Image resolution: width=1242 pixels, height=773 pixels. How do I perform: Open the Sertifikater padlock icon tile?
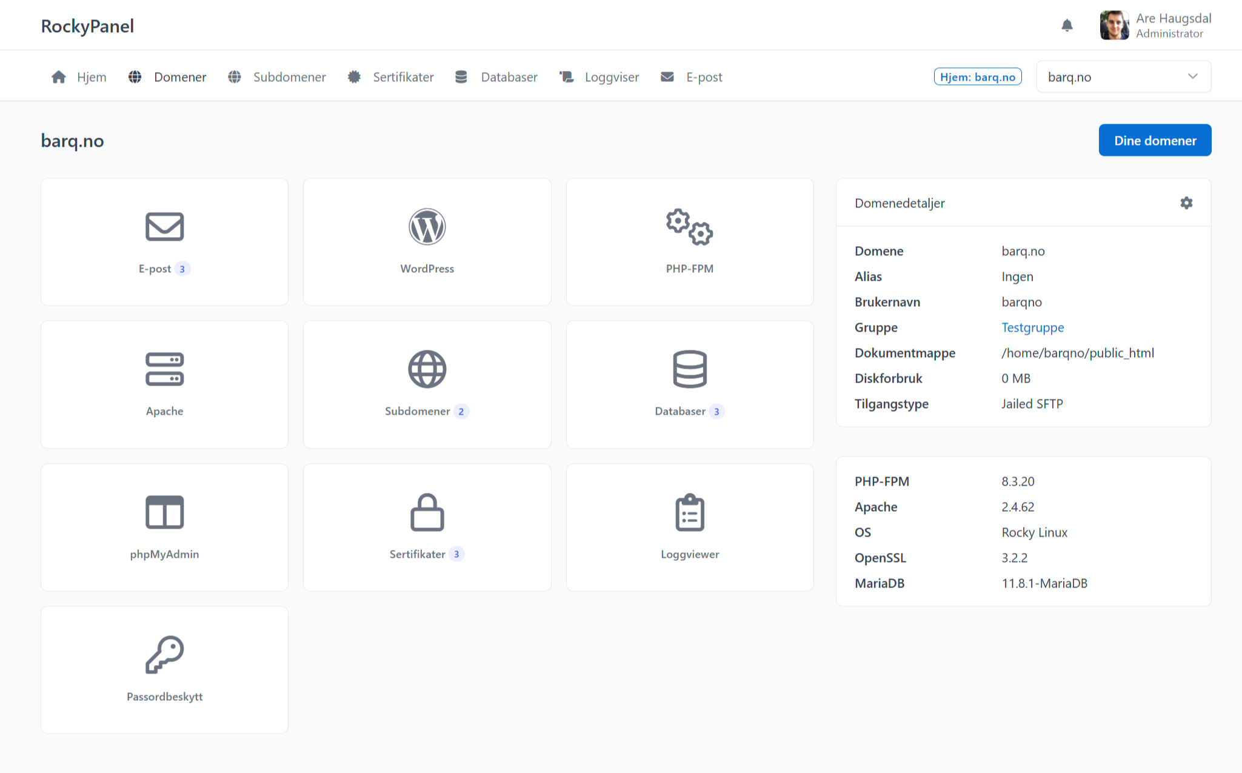click(x=427, y=512)
